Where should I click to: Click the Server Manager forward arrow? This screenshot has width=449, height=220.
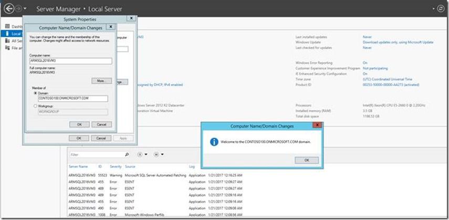pyautogui.click(x=18, y=9)
